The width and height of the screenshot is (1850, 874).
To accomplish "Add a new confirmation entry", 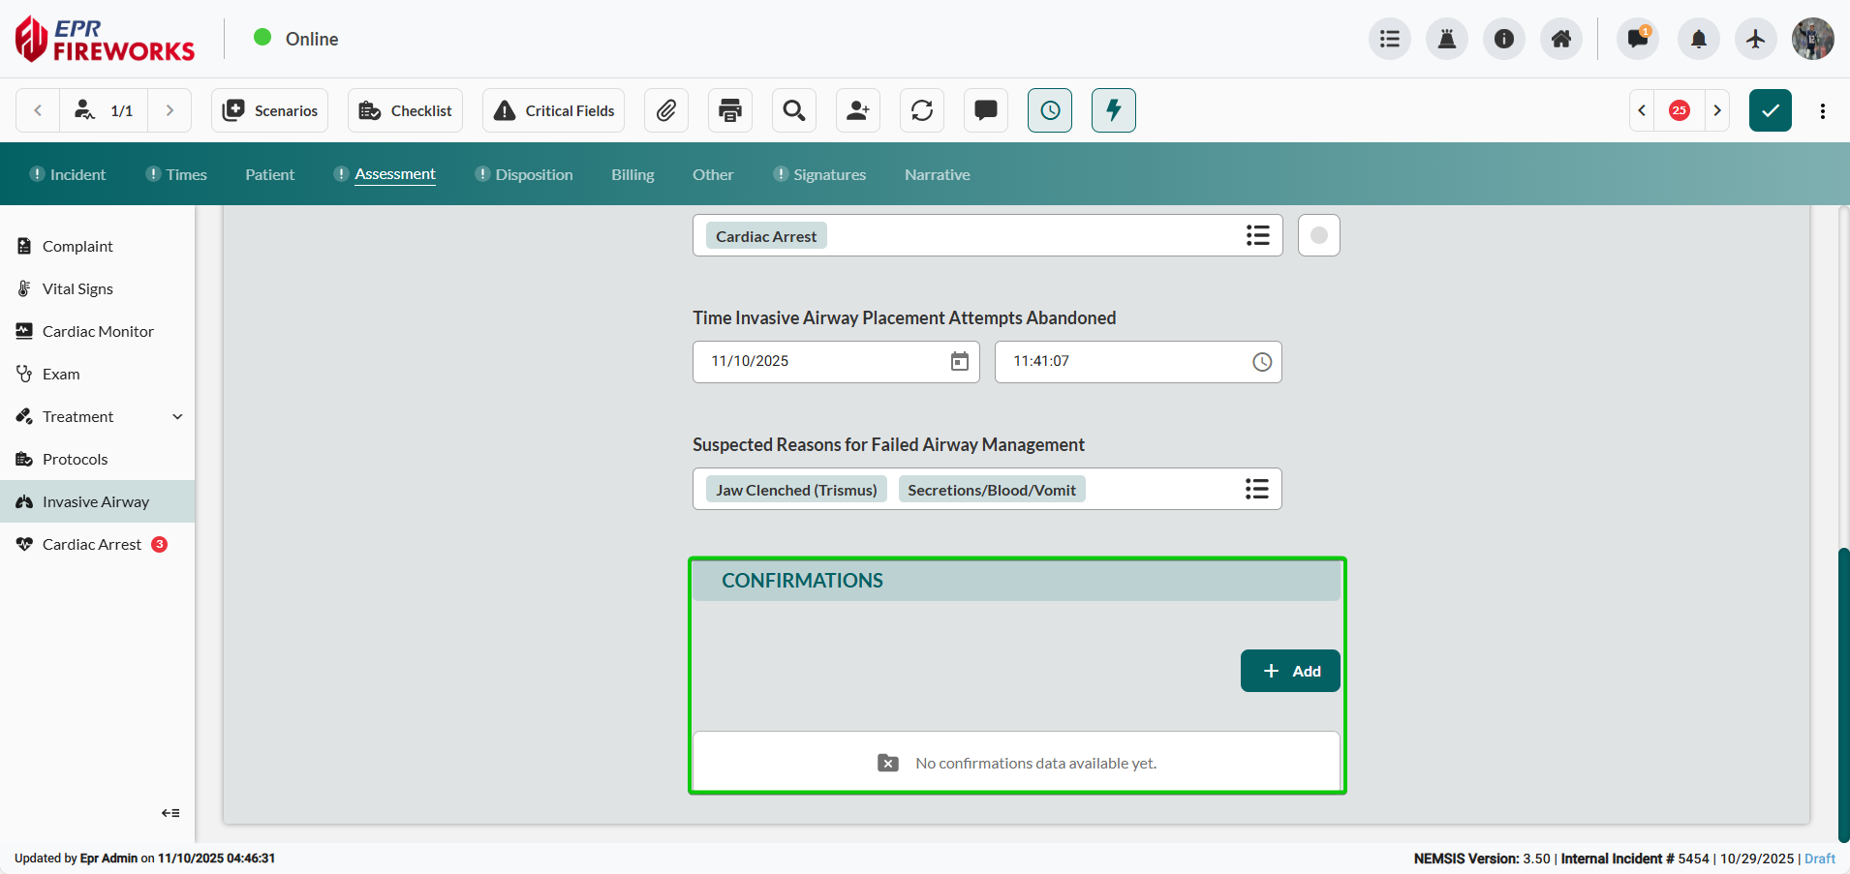I will 1289,671.
